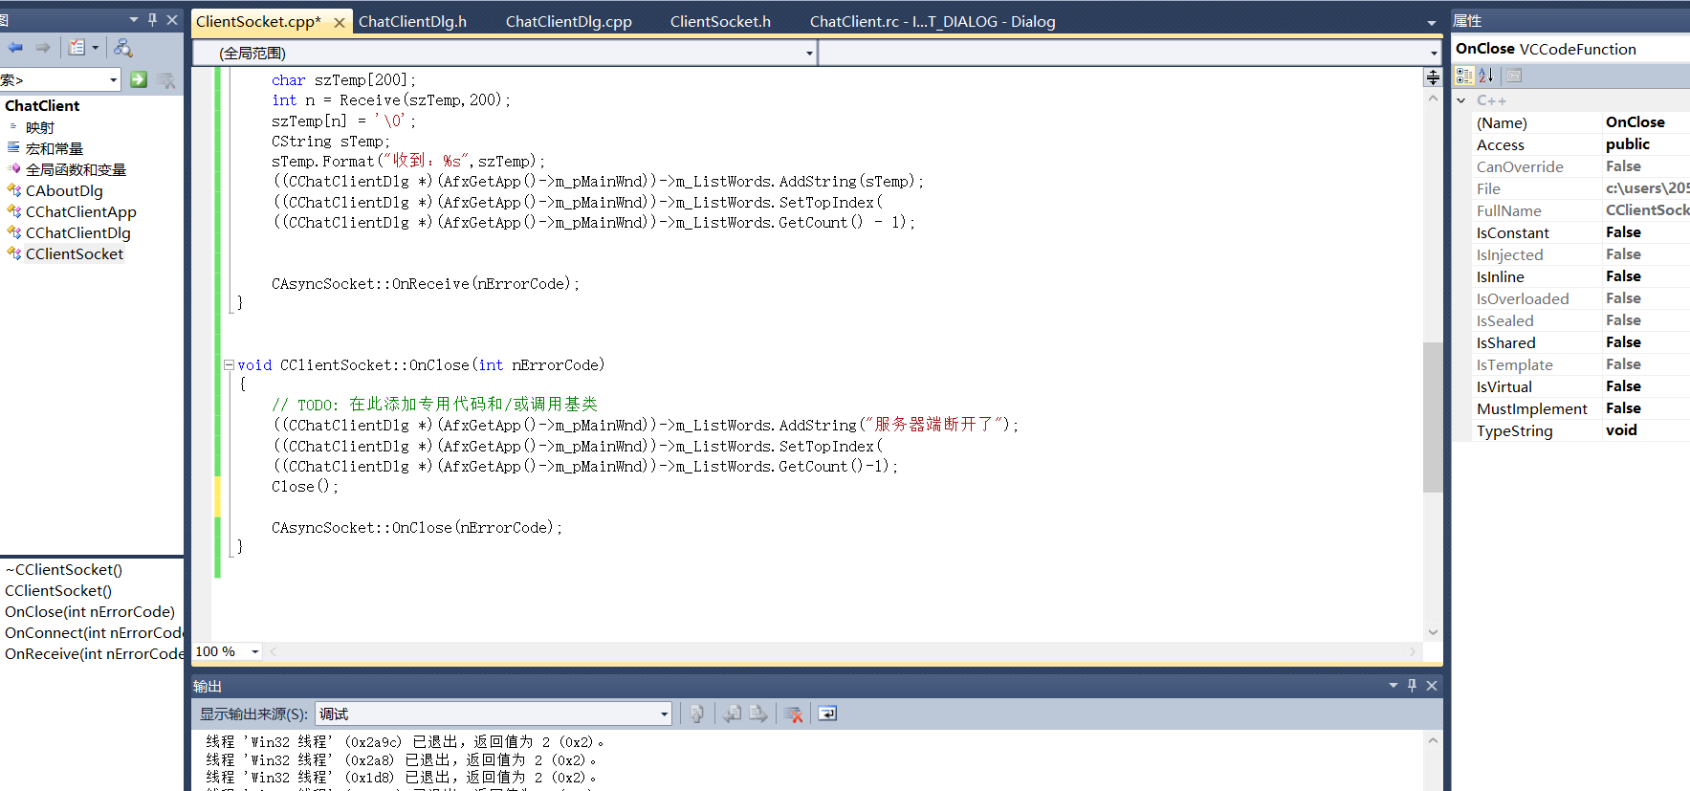Viewport: 1690px width, 791px height.
Task: Select the IsInline property row
Action: click(x=1582, y=276)
